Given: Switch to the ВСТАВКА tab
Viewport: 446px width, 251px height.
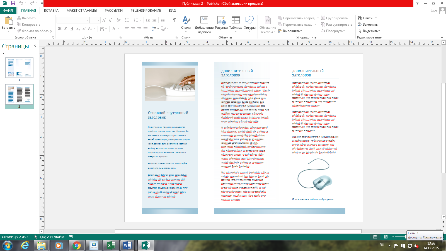Looking at the screenshot, I should coord(51,10).
